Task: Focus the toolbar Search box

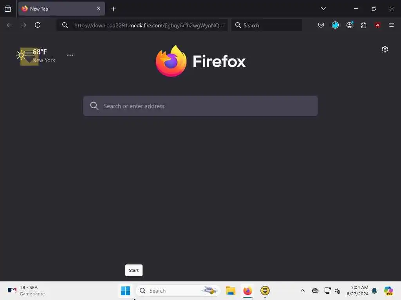Action: click(x=267, y=25)
